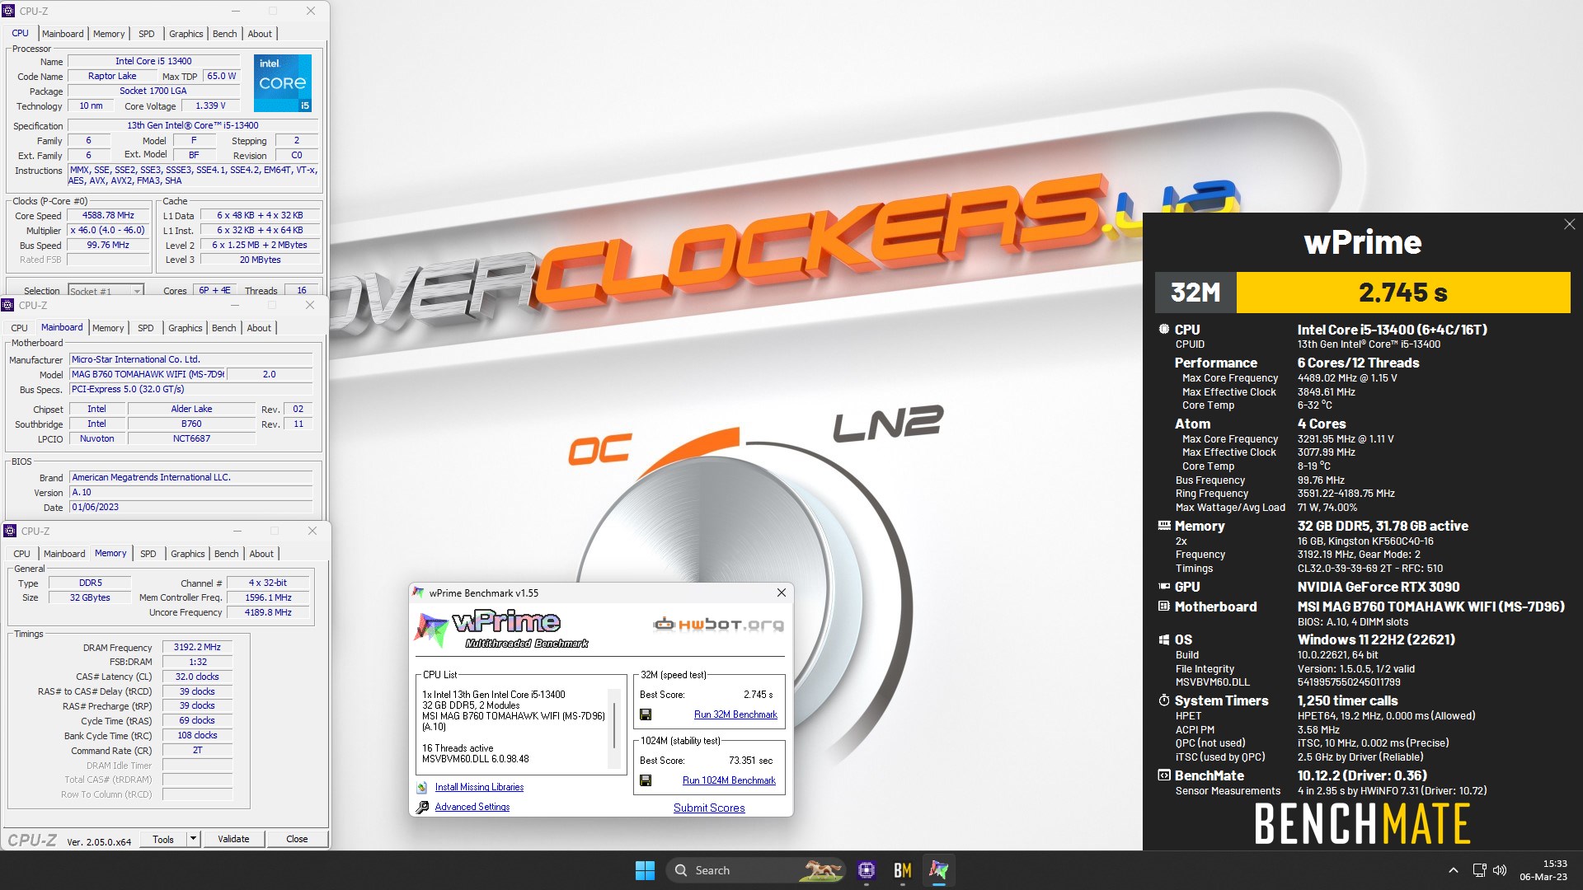This screenshot has height=890, width=1583.
Task: Click the DRAM Frequency value 3192.2 MHz
Action: pyautogui.click(x=197, y=647)
